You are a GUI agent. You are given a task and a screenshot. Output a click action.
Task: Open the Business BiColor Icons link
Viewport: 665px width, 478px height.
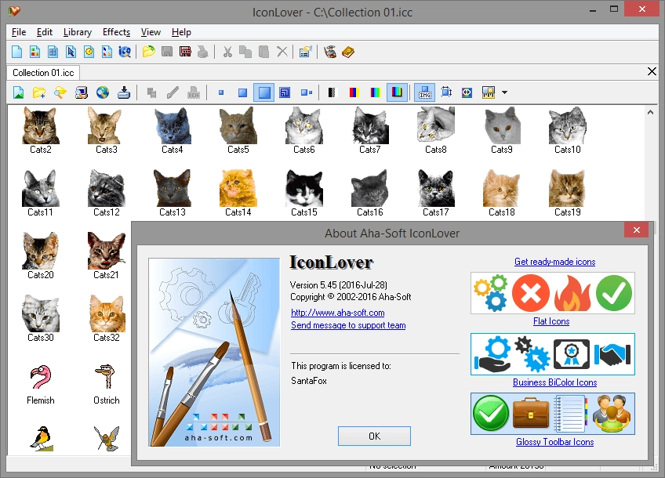coord(554,382)
